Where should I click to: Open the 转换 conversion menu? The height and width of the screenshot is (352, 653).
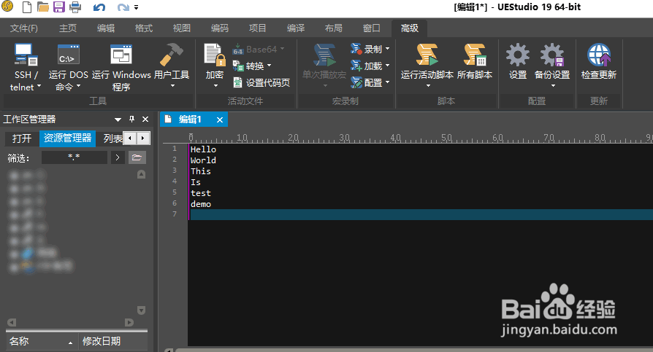click(x=252, y=66)
